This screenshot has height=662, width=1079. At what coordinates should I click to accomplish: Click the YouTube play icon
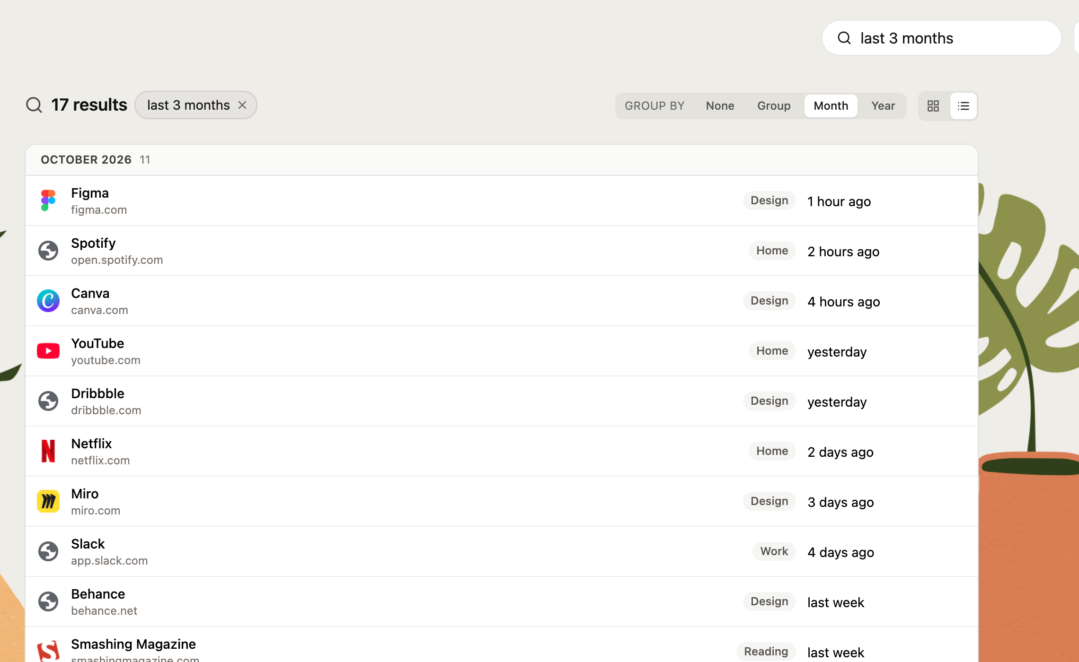[48, 351]
